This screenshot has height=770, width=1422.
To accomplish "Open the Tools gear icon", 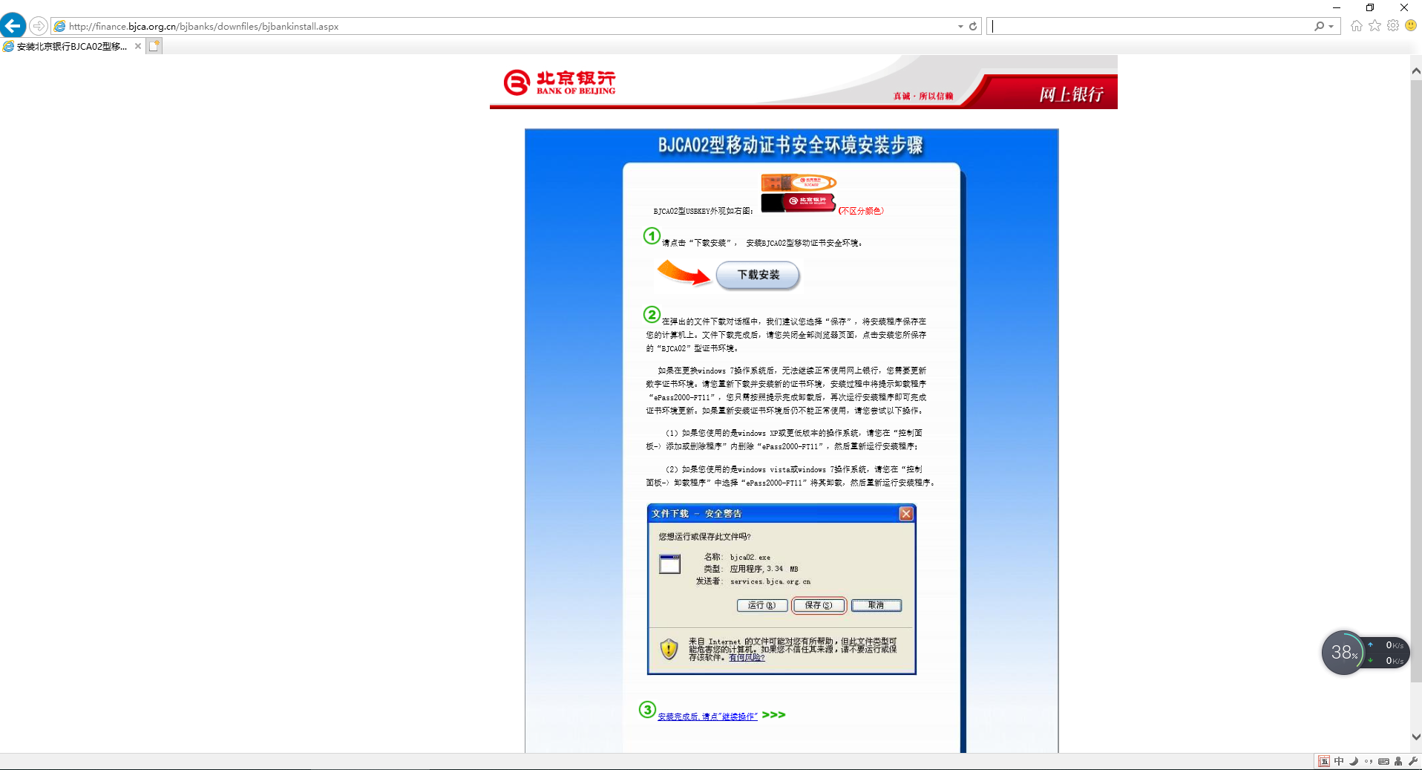I will pos(1393,26).
